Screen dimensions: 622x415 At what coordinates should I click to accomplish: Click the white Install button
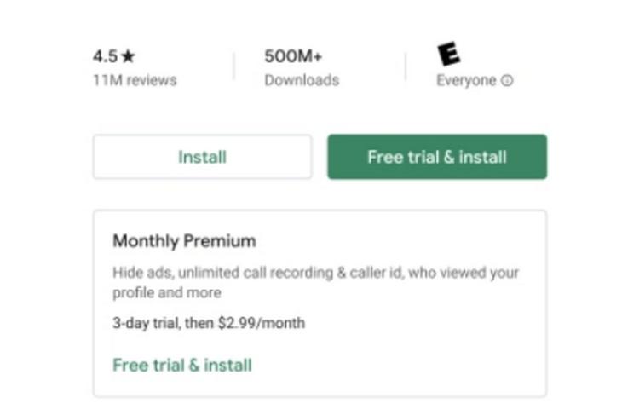click(202, 157)
